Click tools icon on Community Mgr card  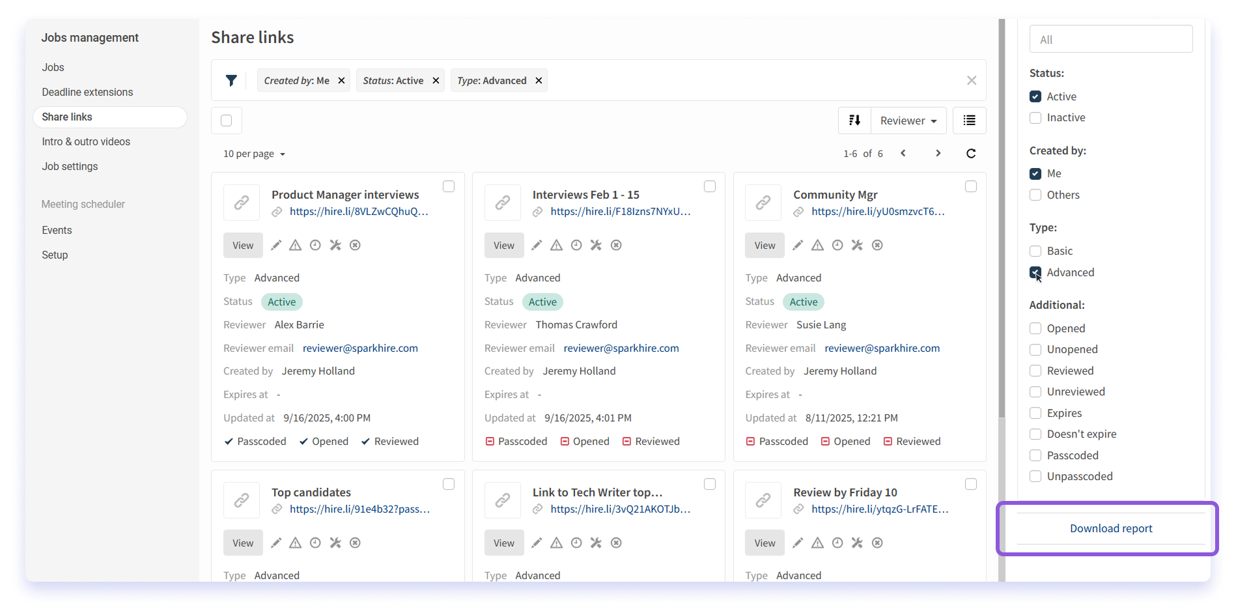coord(857,246)
